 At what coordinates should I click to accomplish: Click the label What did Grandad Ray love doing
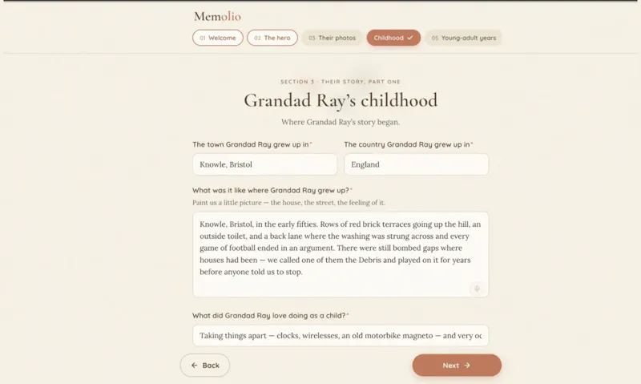269,315
